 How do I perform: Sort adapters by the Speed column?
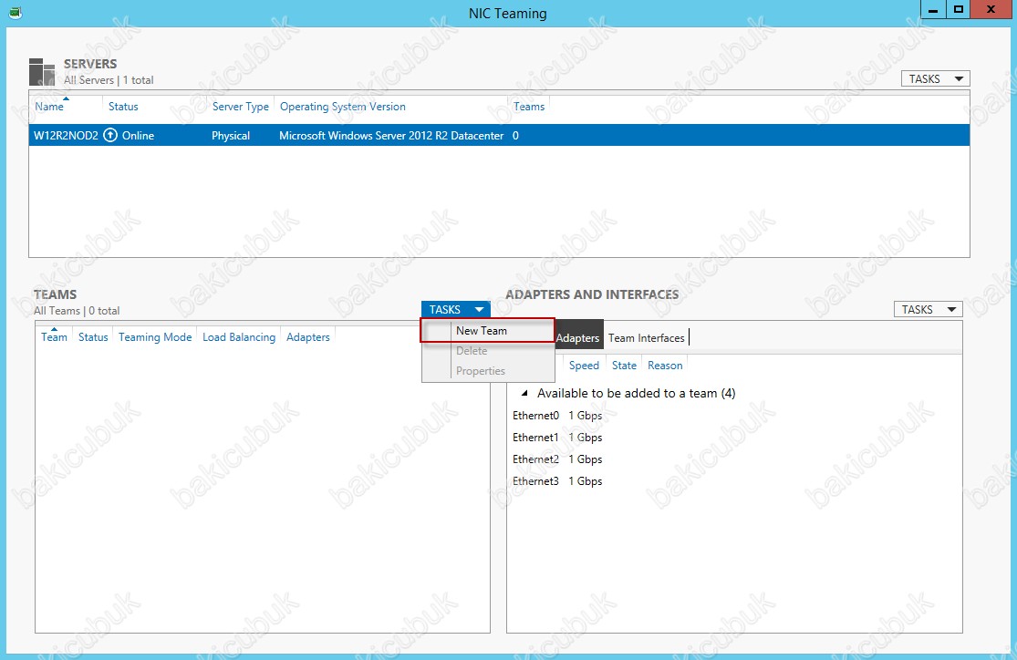click(x=584, y=366)
